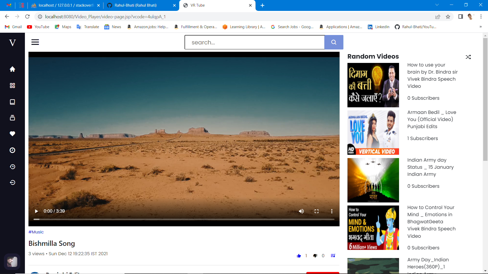Like the video with thumbs up
This screenshot has width=488, height=274.
tap(299, 255)
